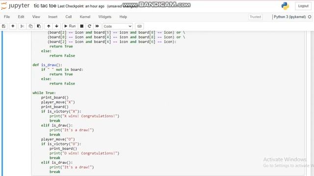Open the command palette keyboard icon

click(x=139, y=26)
